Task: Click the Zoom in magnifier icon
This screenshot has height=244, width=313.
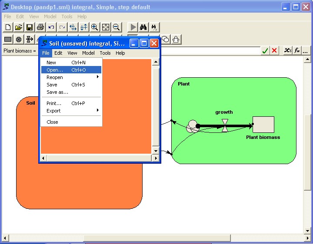Action: [x=94, y=27]
